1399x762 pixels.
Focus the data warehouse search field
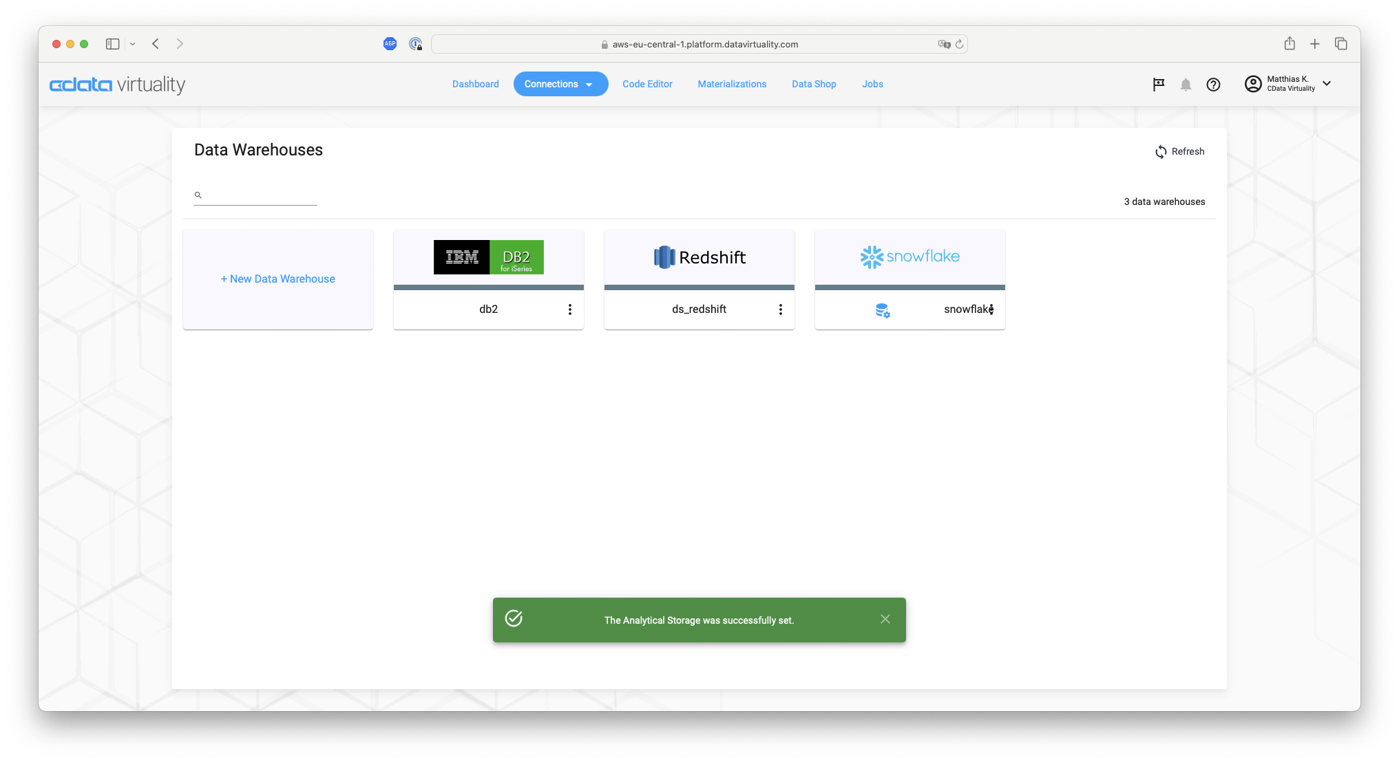(260, 195)
